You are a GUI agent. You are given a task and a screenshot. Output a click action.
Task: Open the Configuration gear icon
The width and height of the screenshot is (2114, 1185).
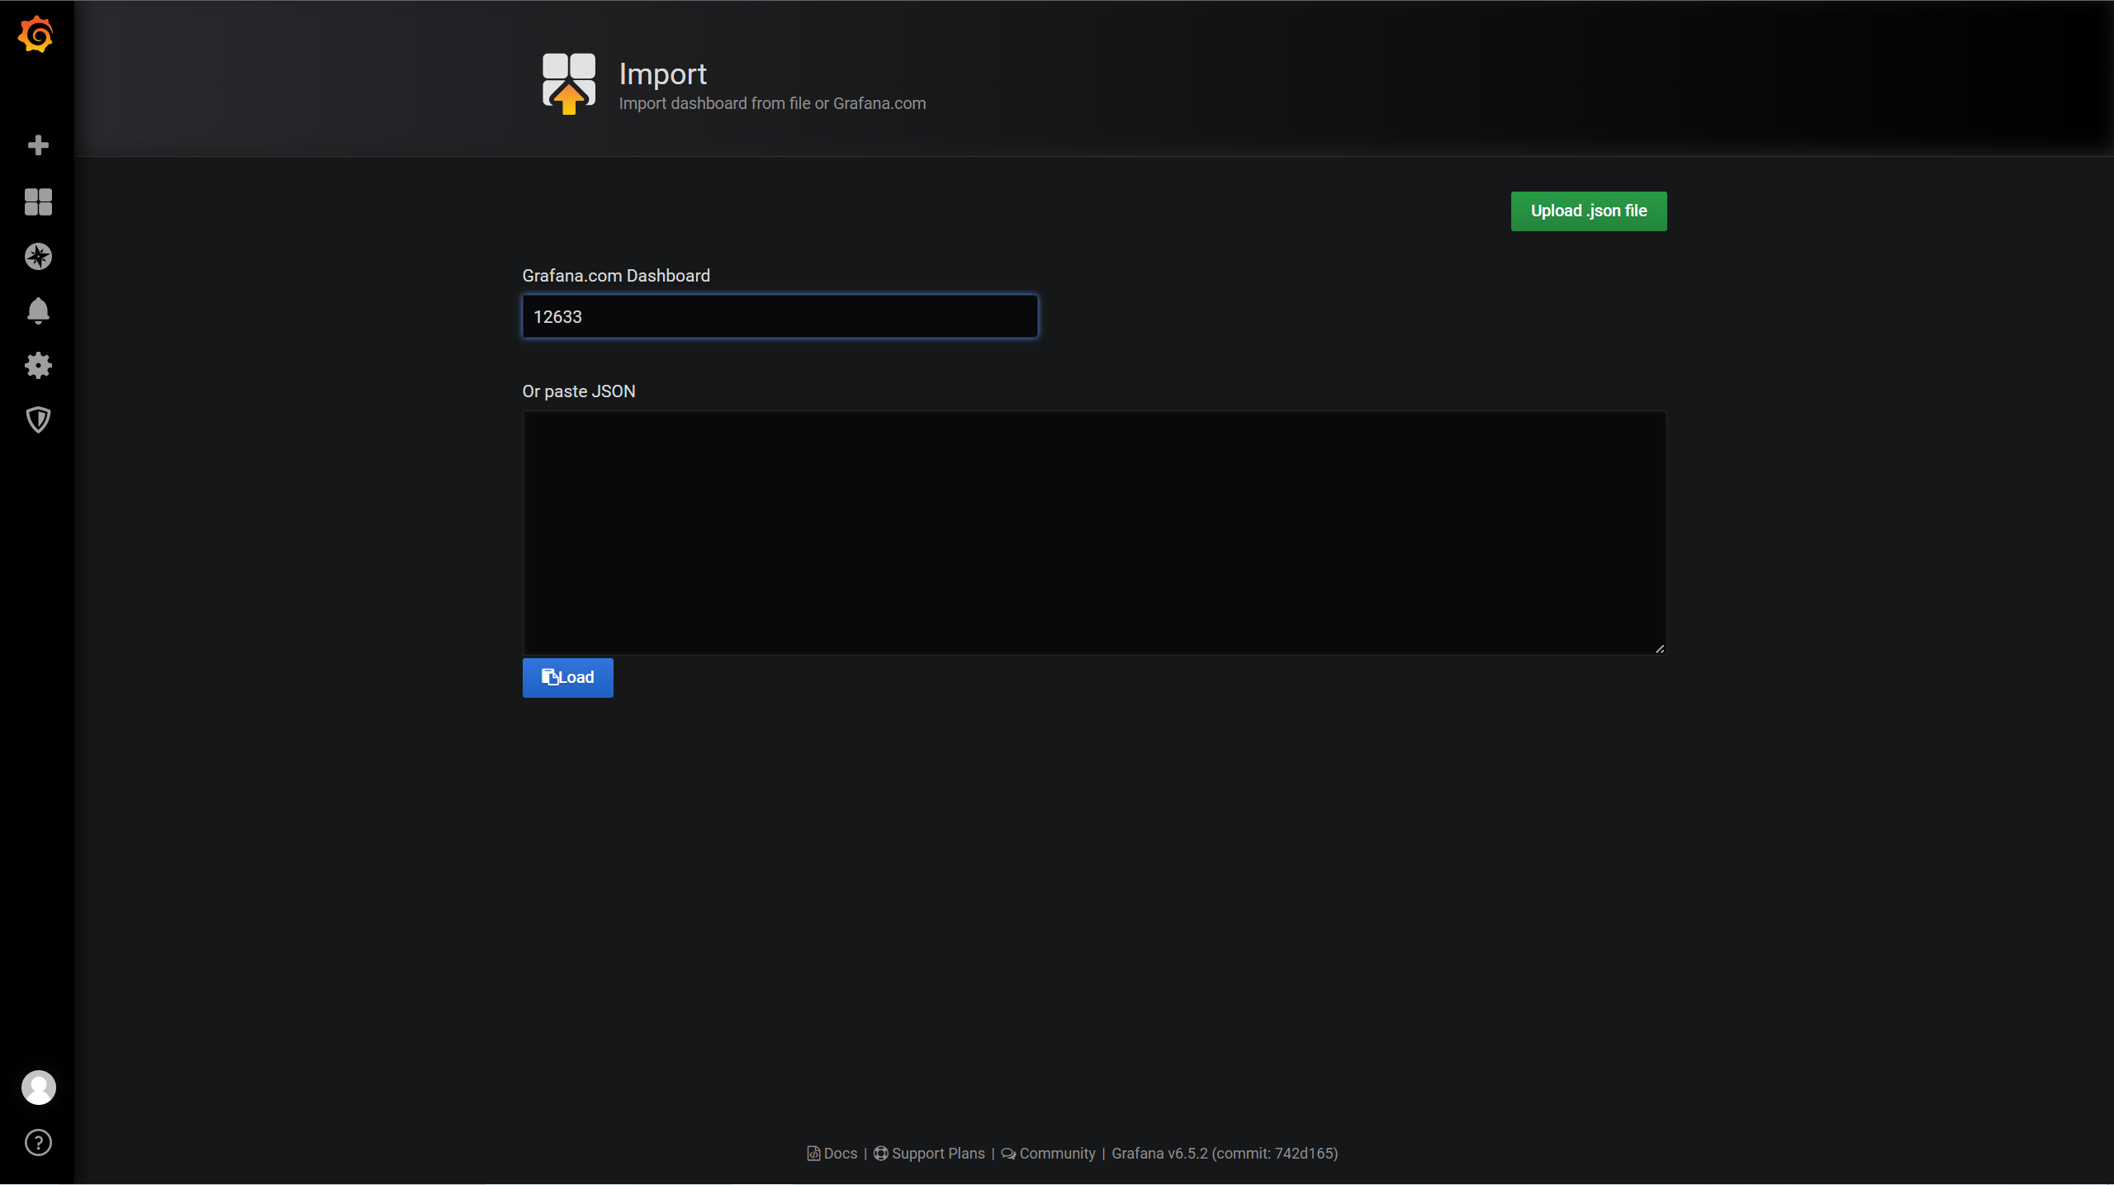pyautogui.click(x=38, y=366)
